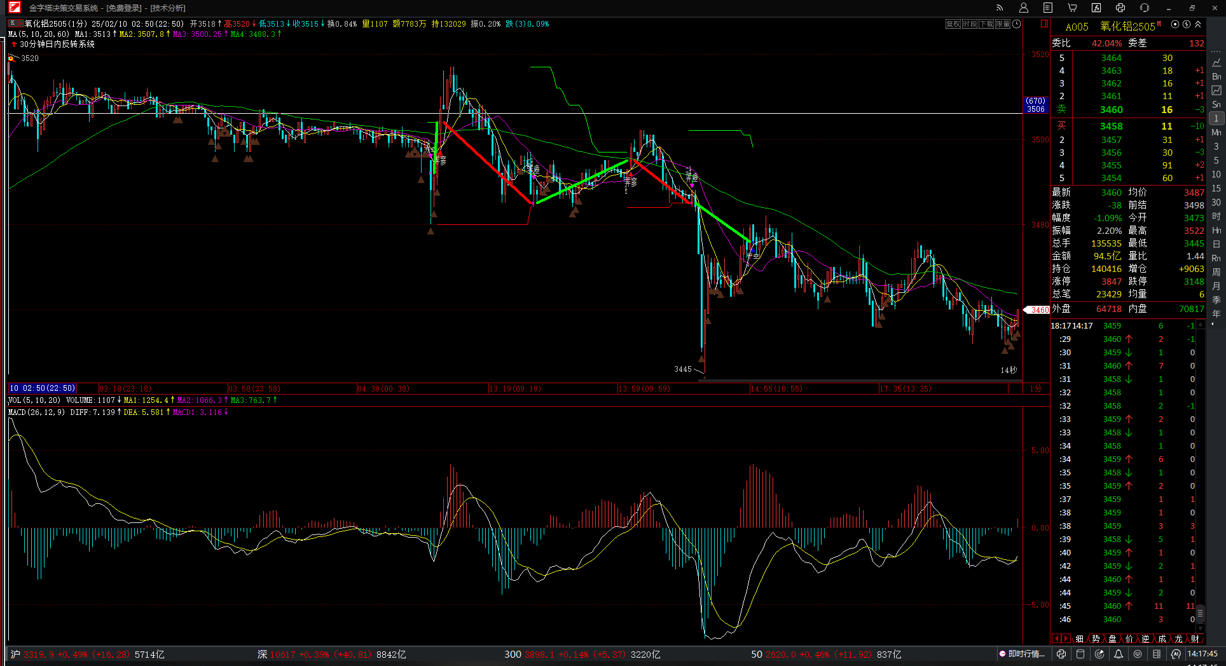
Task: Open the AI assistant head icon
Action: pyautogui.click(x=1176, y=654)
